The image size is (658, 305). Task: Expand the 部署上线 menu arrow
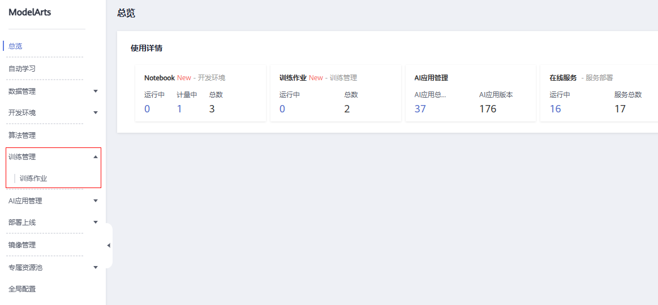tap(95, 222)
